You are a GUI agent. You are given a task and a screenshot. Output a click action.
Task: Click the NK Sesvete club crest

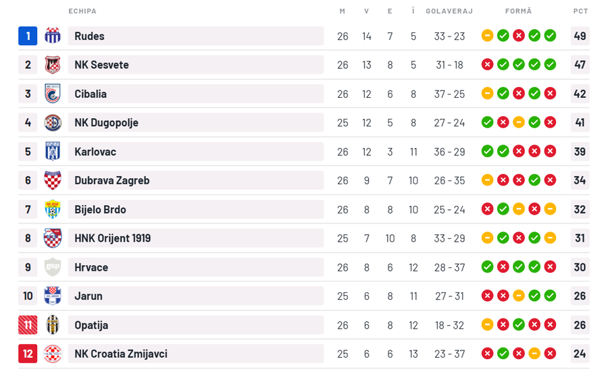point(53,65)
